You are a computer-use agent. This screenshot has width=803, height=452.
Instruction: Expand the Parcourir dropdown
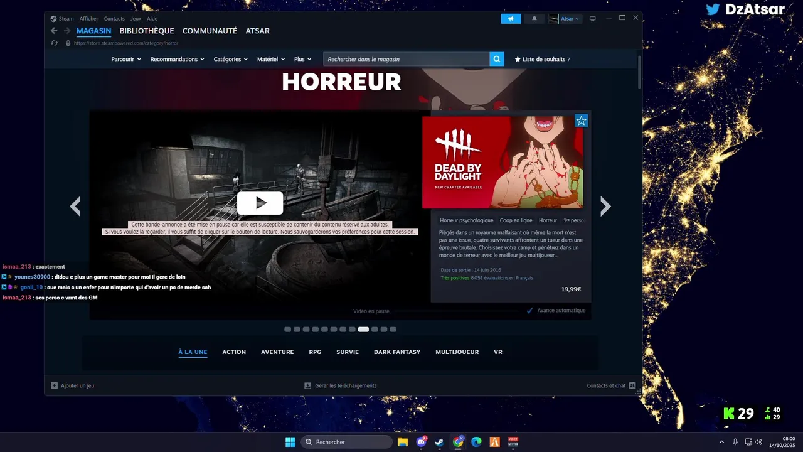click(126, 59)
